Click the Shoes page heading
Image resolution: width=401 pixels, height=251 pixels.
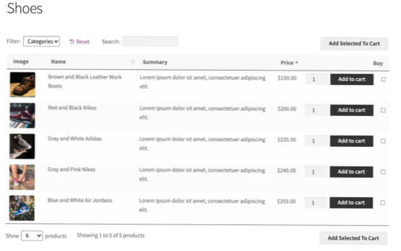[x=25, y=8]
